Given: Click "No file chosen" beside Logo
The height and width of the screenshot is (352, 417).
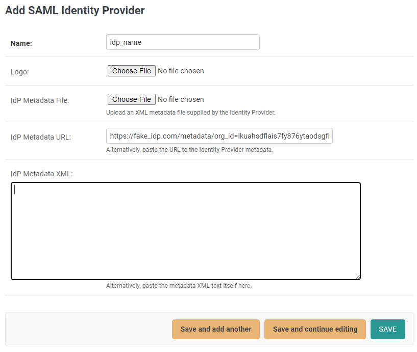Looking at the screenshot, I should (x=181, y=71).
